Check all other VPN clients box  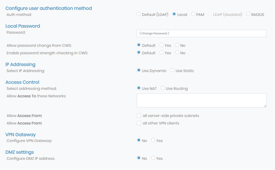click(x=139, y=123)
